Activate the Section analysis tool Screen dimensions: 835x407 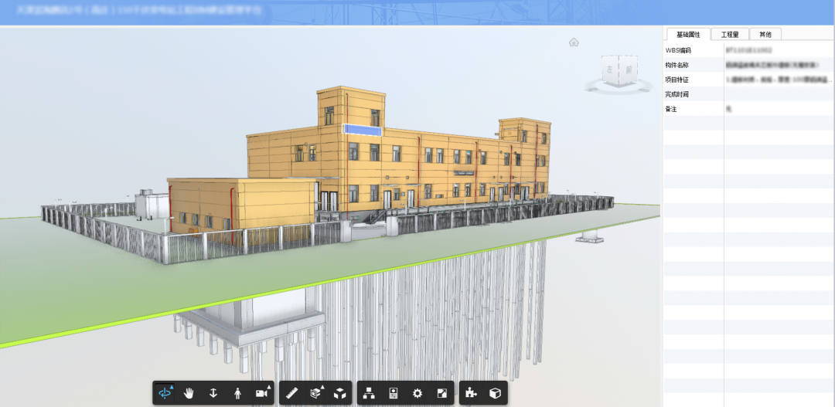point(315,393)
